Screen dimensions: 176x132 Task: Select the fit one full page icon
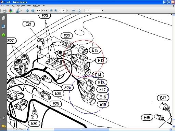click(x=80, y=11)
